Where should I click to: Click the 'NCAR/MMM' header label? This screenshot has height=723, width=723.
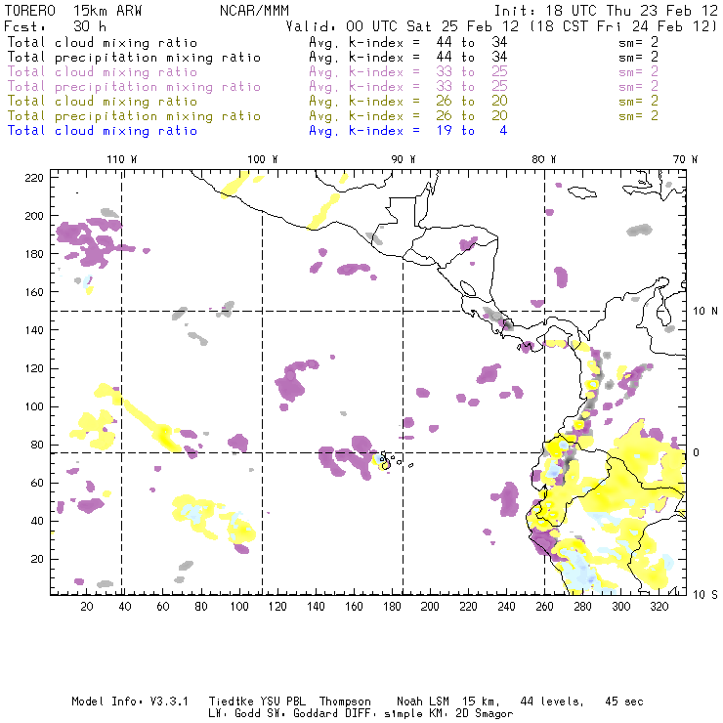254,11
